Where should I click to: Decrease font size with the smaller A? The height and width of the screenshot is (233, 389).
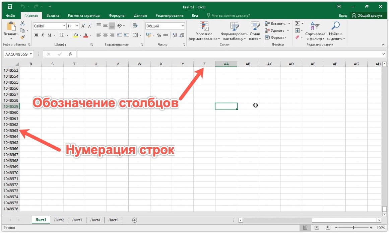[89, 26]
